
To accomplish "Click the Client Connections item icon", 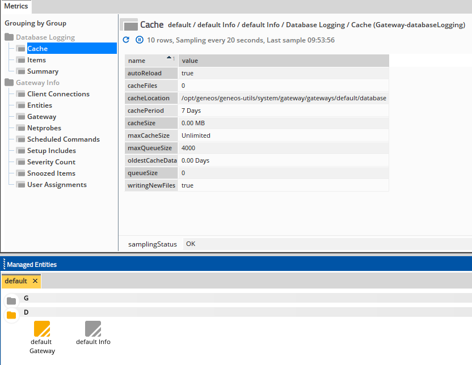I will coord(21,94).
